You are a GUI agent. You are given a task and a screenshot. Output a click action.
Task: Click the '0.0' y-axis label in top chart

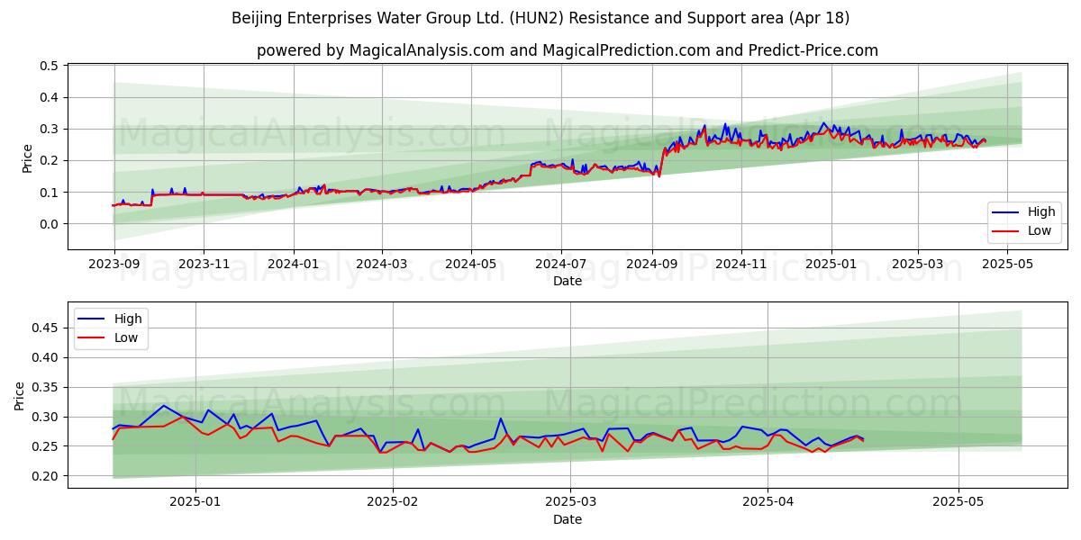tap(49, 224)
